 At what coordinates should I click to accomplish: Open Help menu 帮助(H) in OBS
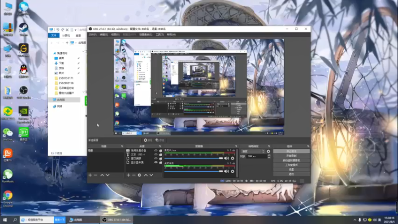tap(171, 34)
